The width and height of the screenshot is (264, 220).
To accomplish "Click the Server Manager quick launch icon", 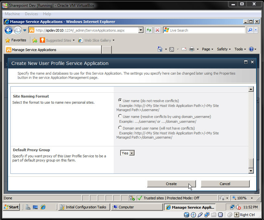I will click(x=28, y=207).
